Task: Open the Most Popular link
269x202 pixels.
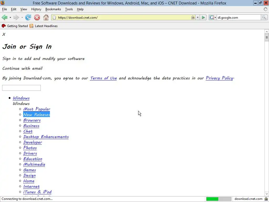Action: point(37,109)
